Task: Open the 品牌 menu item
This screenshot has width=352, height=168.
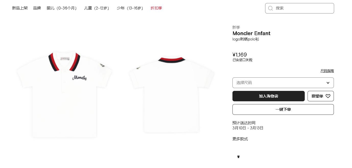Action: pyautogui.click(x=37, y=8)
